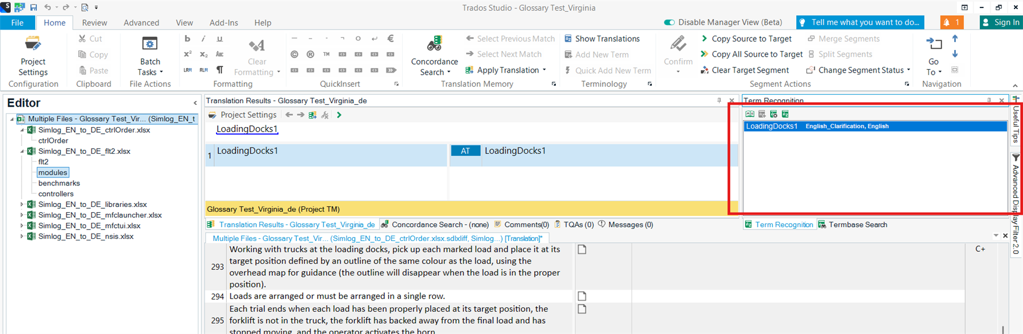The width and height of the screenshot is (1023, 334).
Task: Apply underline formatting
Action: pyautogui.click(x=219, y=39)
